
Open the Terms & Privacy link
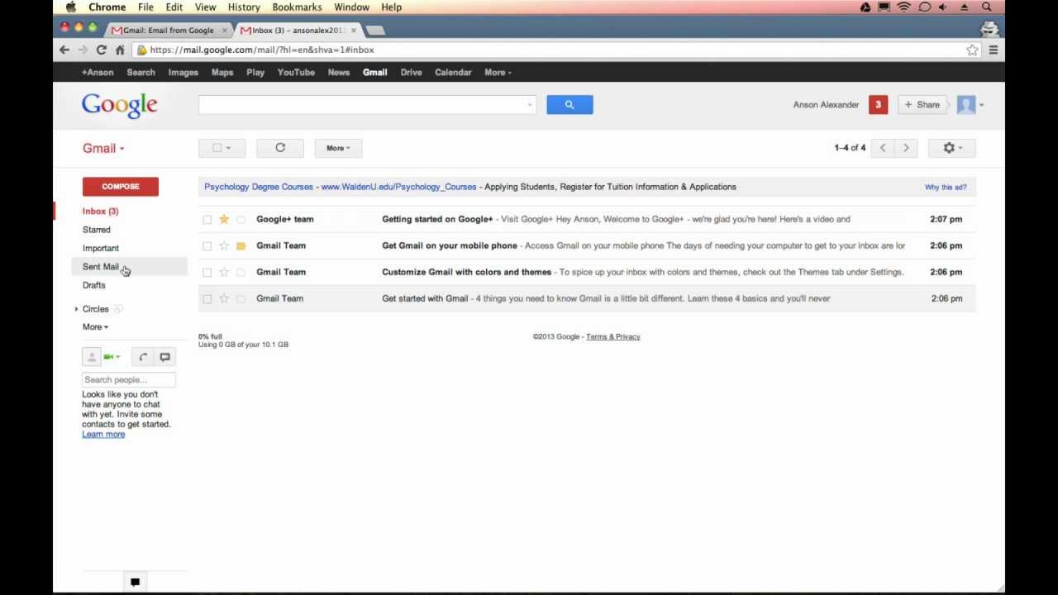click(612, 337)
